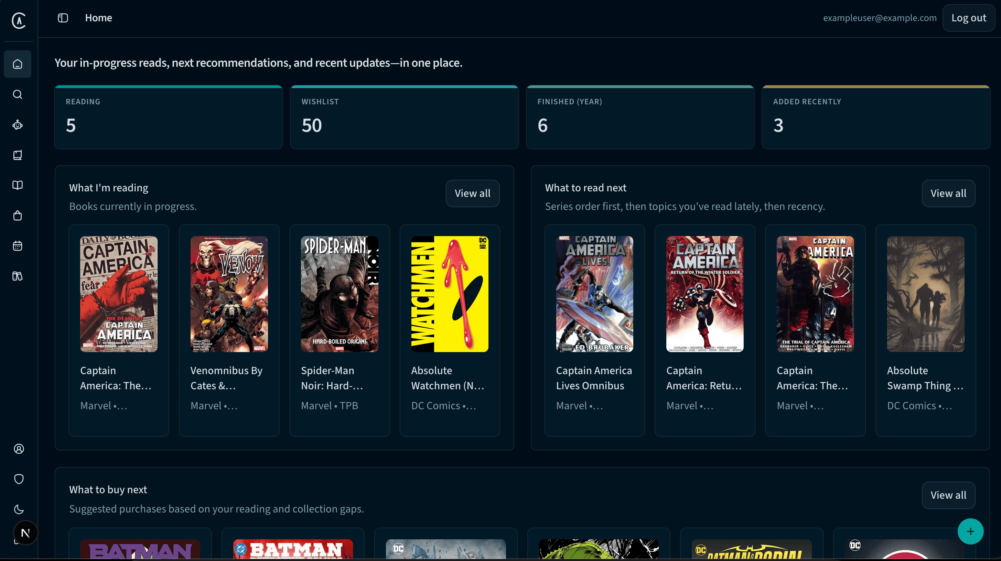Open the Home icon in the sidebar
Screen dimensions: 1001x561
[18, 64]
